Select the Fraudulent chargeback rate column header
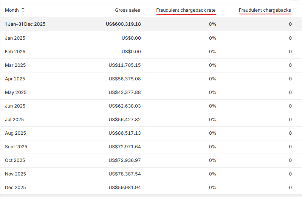Viewport: 302px width, 197px height. coord(186,10)
